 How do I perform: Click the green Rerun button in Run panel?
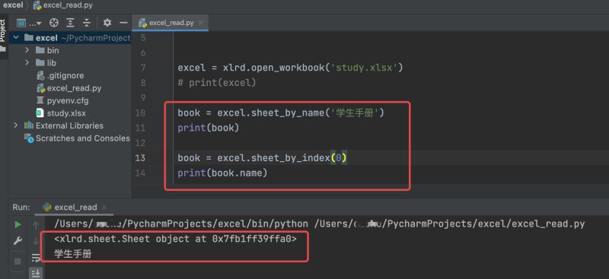click(18, 224)
